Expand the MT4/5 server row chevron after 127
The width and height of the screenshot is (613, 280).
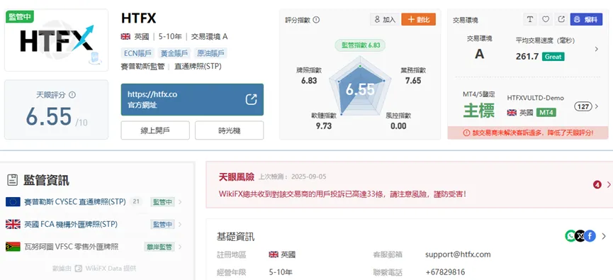click(596, 106)
